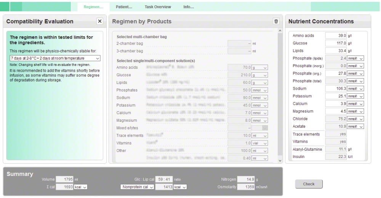Click the Lipids amount field 60.0
Screen dimensions: 381x198
tap(239, 82)
